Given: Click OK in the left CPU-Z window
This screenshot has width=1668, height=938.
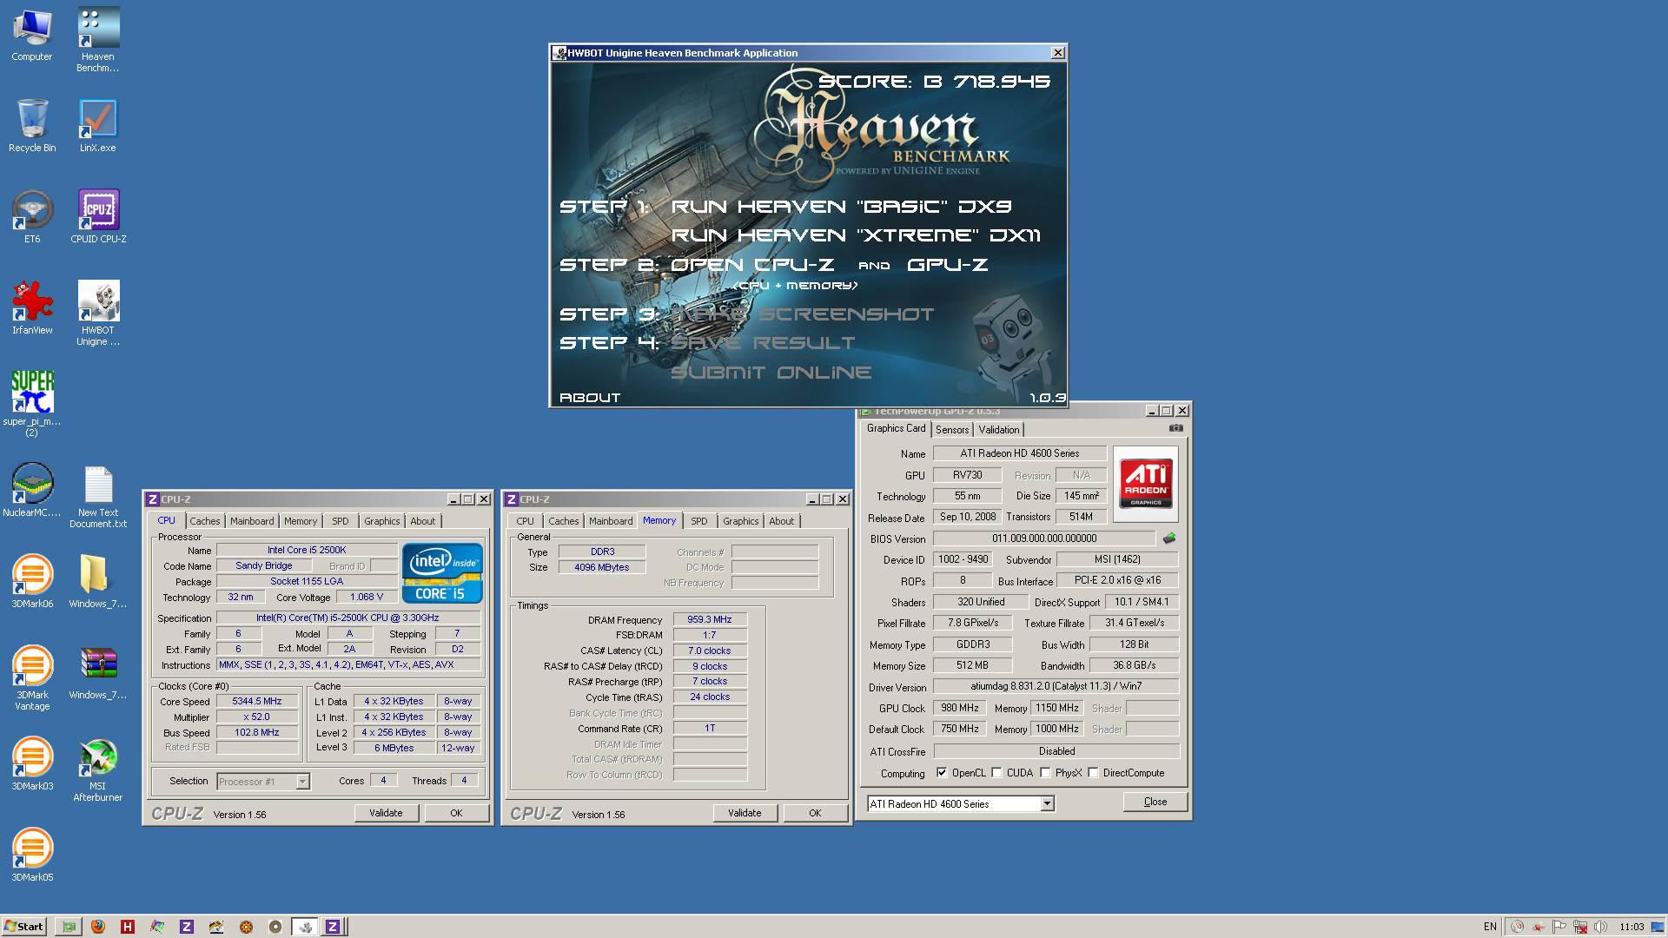Looking at the screenshot, I should 456,813.
